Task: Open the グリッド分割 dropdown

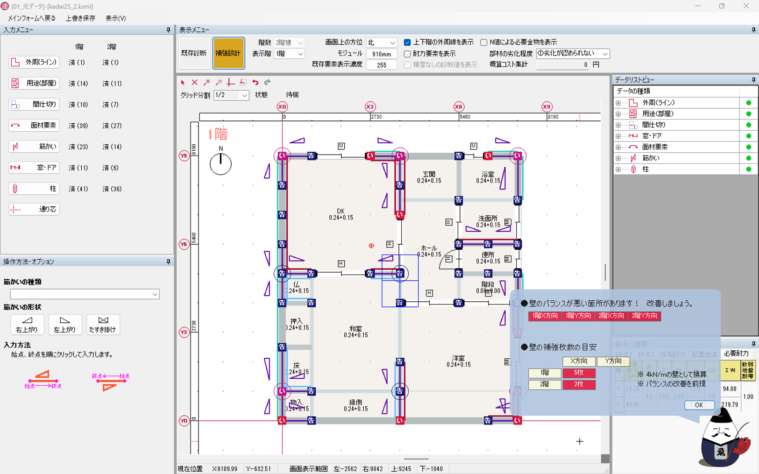Action: (x=231, y=95)
